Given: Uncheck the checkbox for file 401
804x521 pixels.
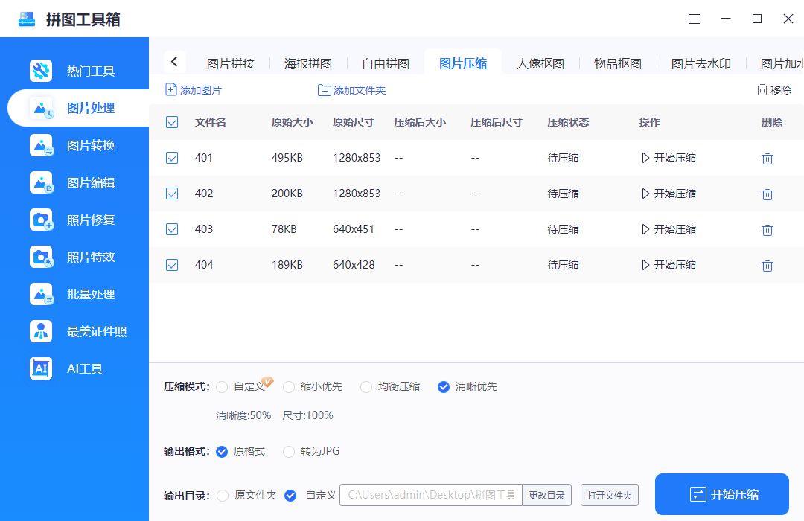Looking at the screenshot, I should coord(172,158).
